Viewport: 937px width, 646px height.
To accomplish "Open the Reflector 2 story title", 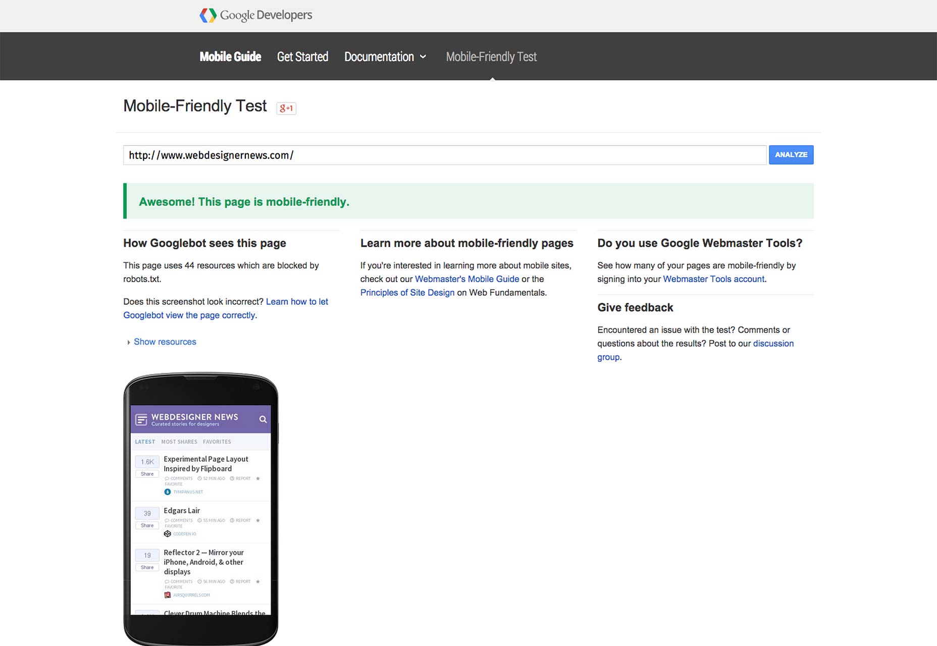I will (204, 562).
